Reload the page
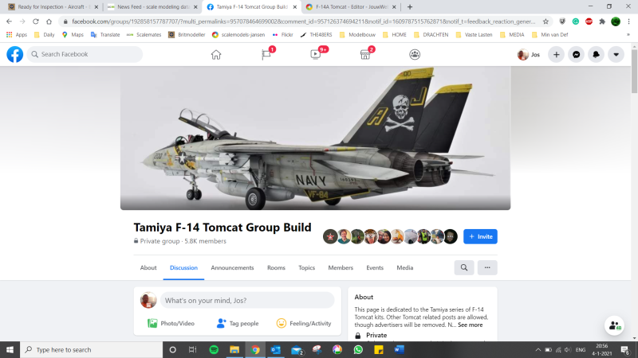Viewport: 638px width, 358px height. (x=36, y=21)
